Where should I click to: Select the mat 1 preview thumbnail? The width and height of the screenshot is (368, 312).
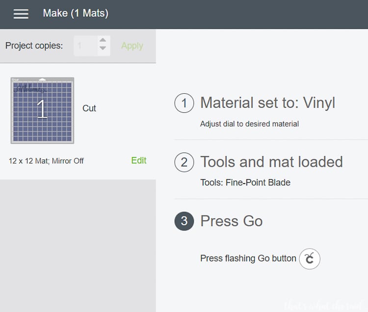coord(42,110)
